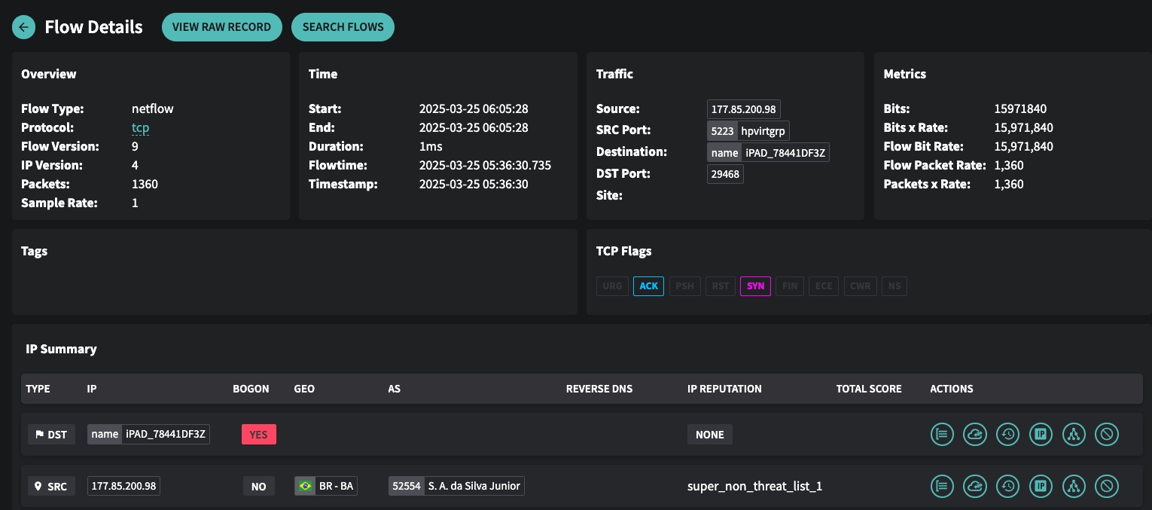Click the TOTAL SCORE column header
This screenshot has width=1152, height=510.
point(868,389)
